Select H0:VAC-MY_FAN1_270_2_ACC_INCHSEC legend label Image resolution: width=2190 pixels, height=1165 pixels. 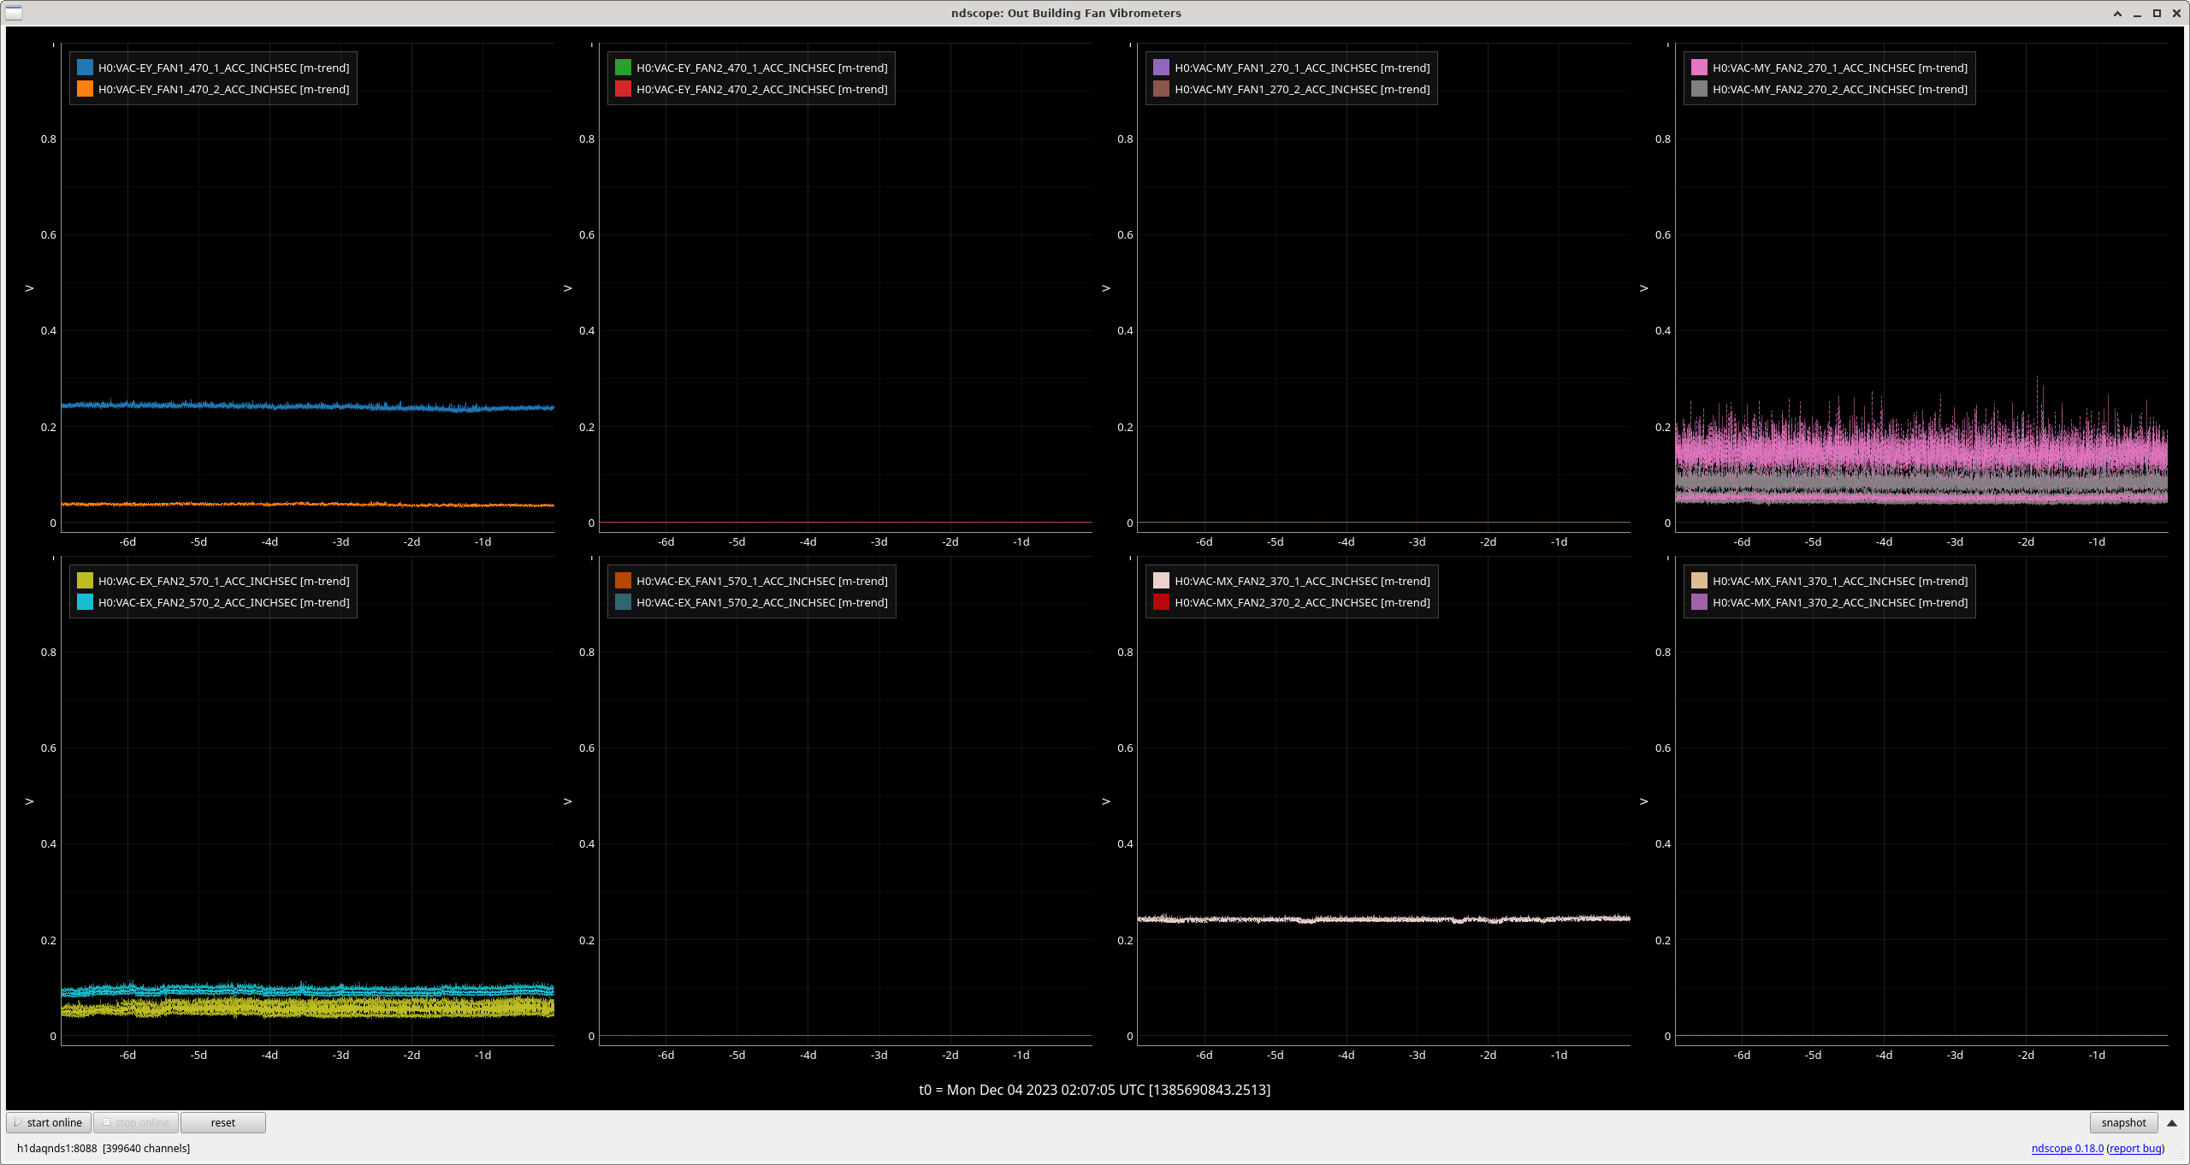[1301, 89]
